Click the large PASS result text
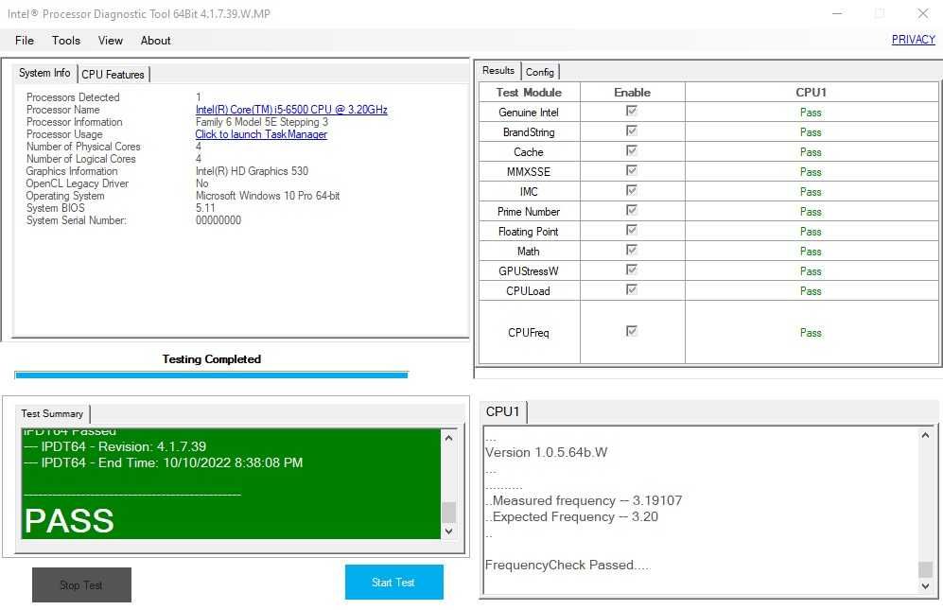This screenshot has width=943, height=610. point(69,521)
